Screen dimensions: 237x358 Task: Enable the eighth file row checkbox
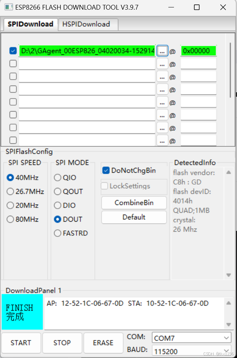point(13,140)
